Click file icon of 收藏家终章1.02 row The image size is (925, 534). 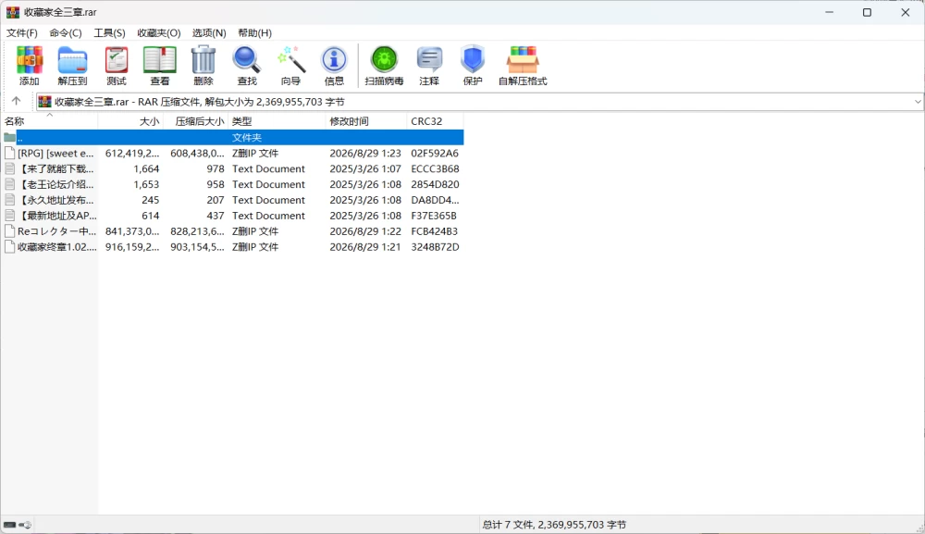click(x=9, y=247)
